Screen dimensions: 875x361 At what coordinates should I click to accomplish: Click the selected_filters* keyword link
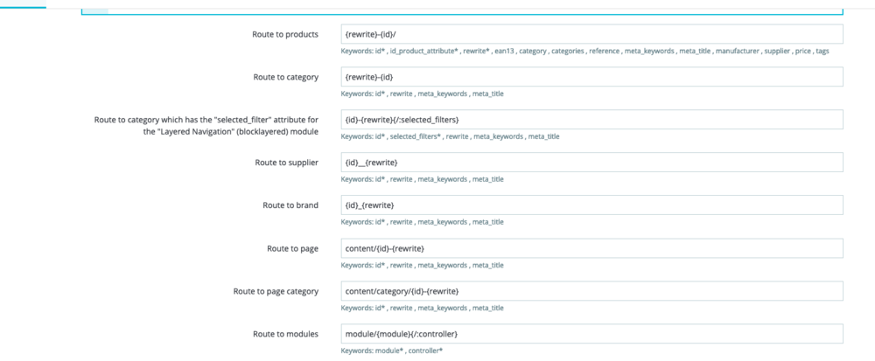[415, 136]
